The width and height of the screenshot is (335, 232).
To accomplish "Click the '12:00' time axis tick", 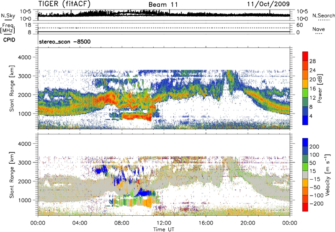I will 164,223.
